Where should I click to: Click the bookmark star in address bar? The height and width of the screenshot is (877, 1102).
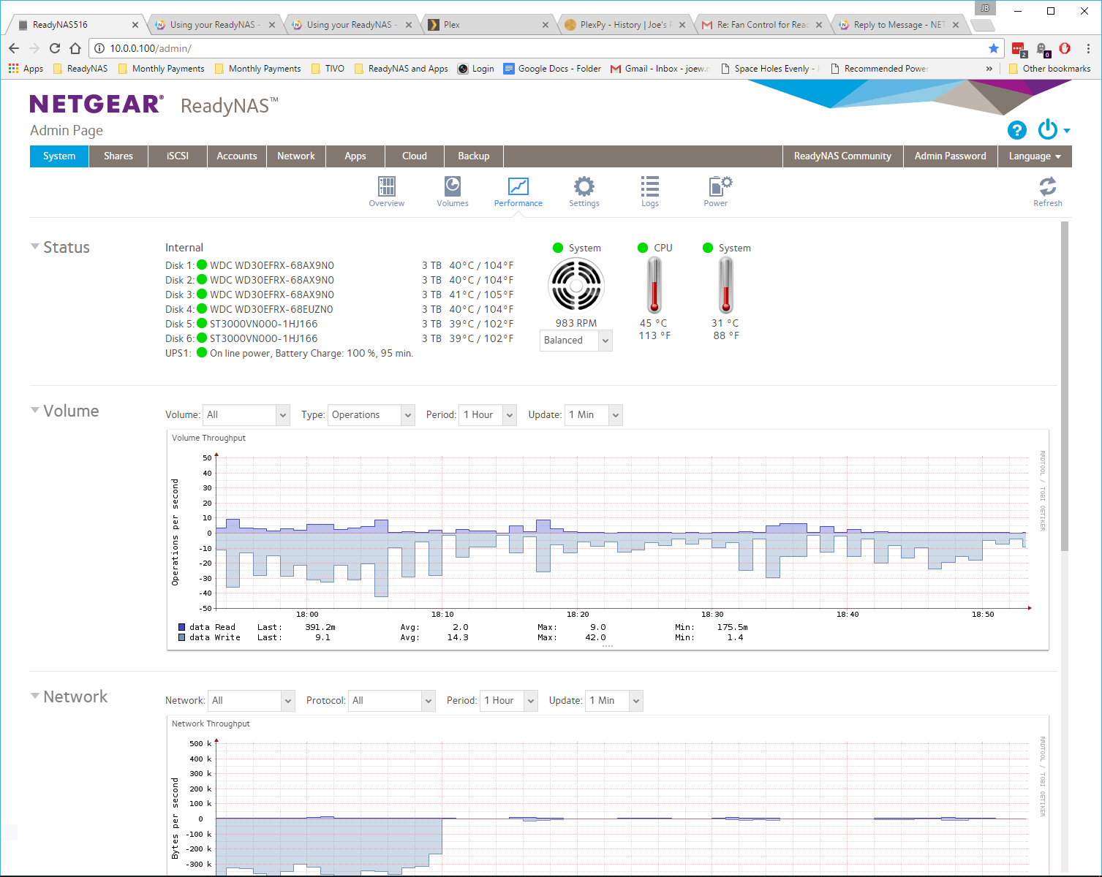pyautogui.click(x=994, y=48)
